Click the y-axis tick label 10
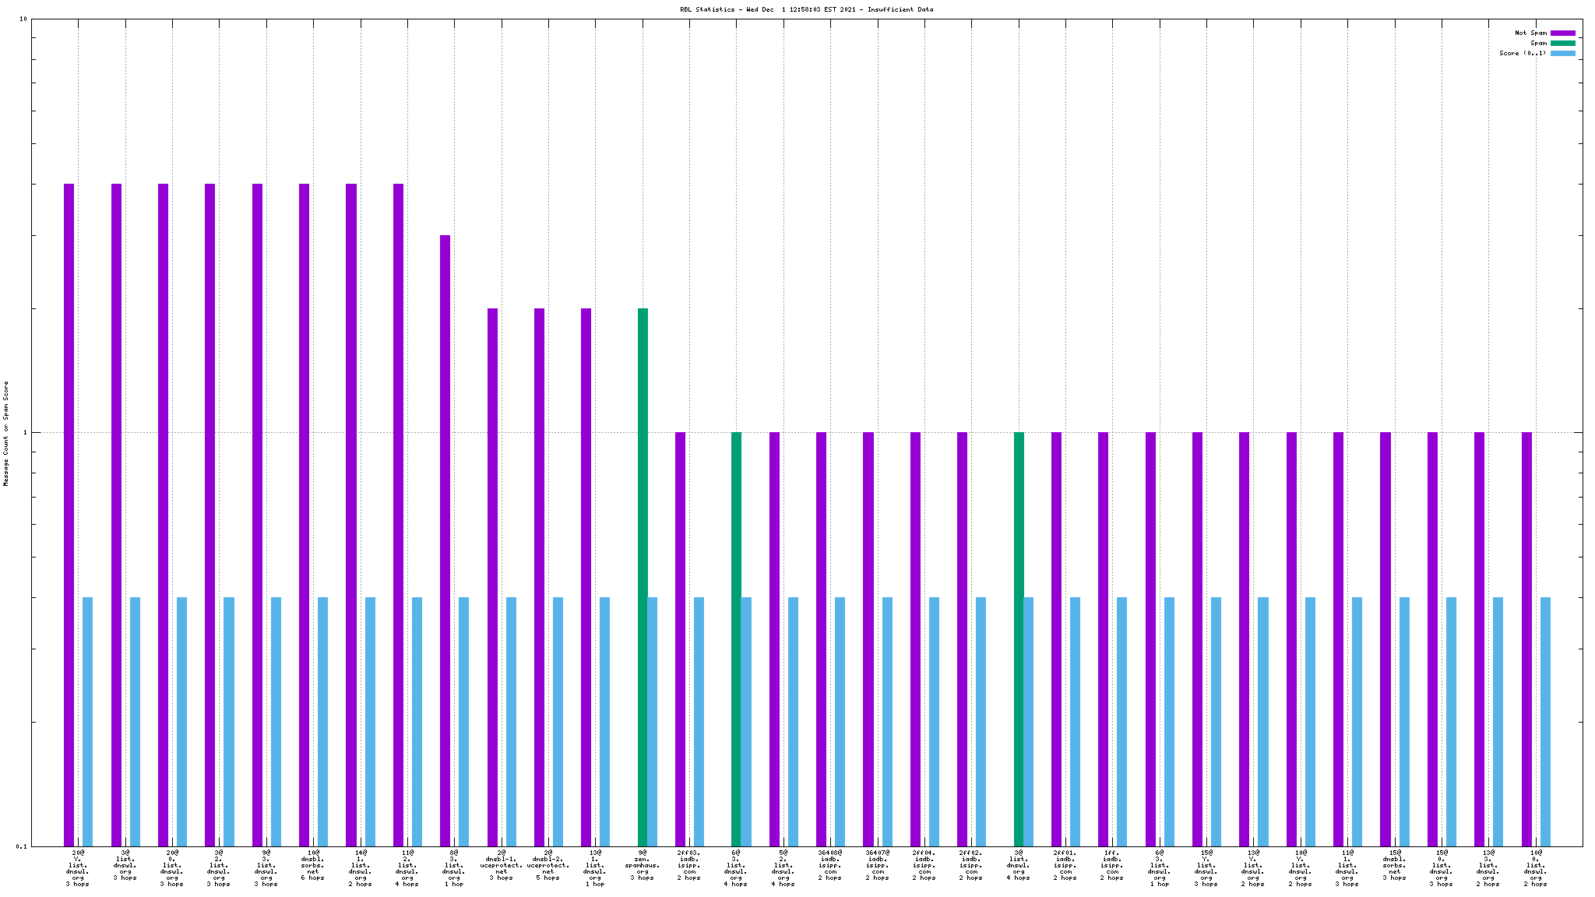 pyautogui.click(x=23, y=19)
